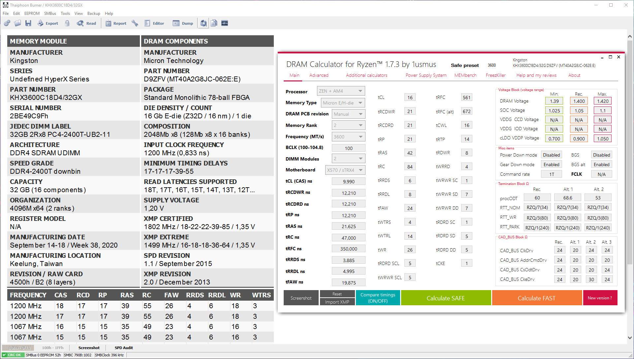Click the scrollbar down arrow
This screenshot has height=359, width=634.
pos(630,338)
